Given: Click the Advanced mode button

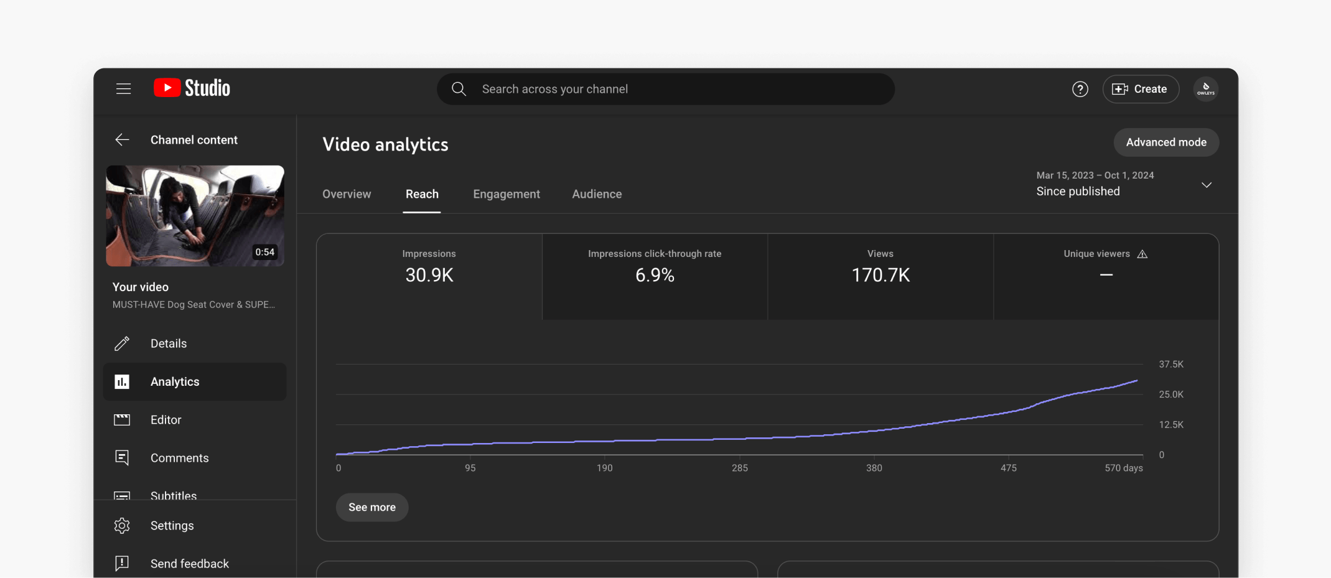Looking at the screenshot, I should (x=1165, y=142).
